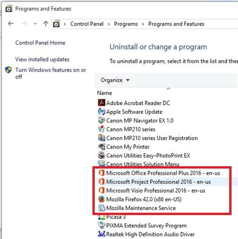Select the Canon MP210 series entry
Image resolution: width=238 pixels, height=239 pixels.
131,129
